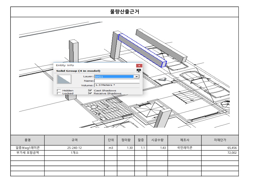This screenshot has width=259, height=183.
Task: Click the Volume field showing 1.3 Meters
Action: pos(117,85)
